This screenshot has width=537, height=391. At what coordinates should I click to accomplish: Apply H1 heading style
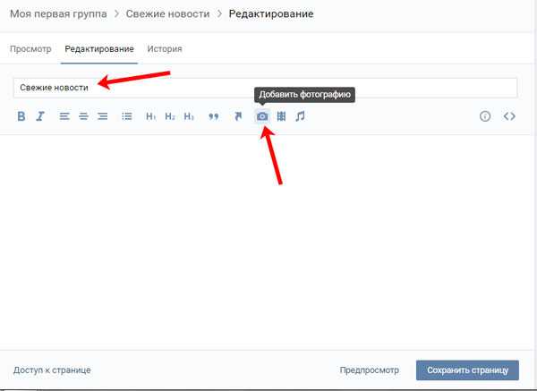click(150, 116)
